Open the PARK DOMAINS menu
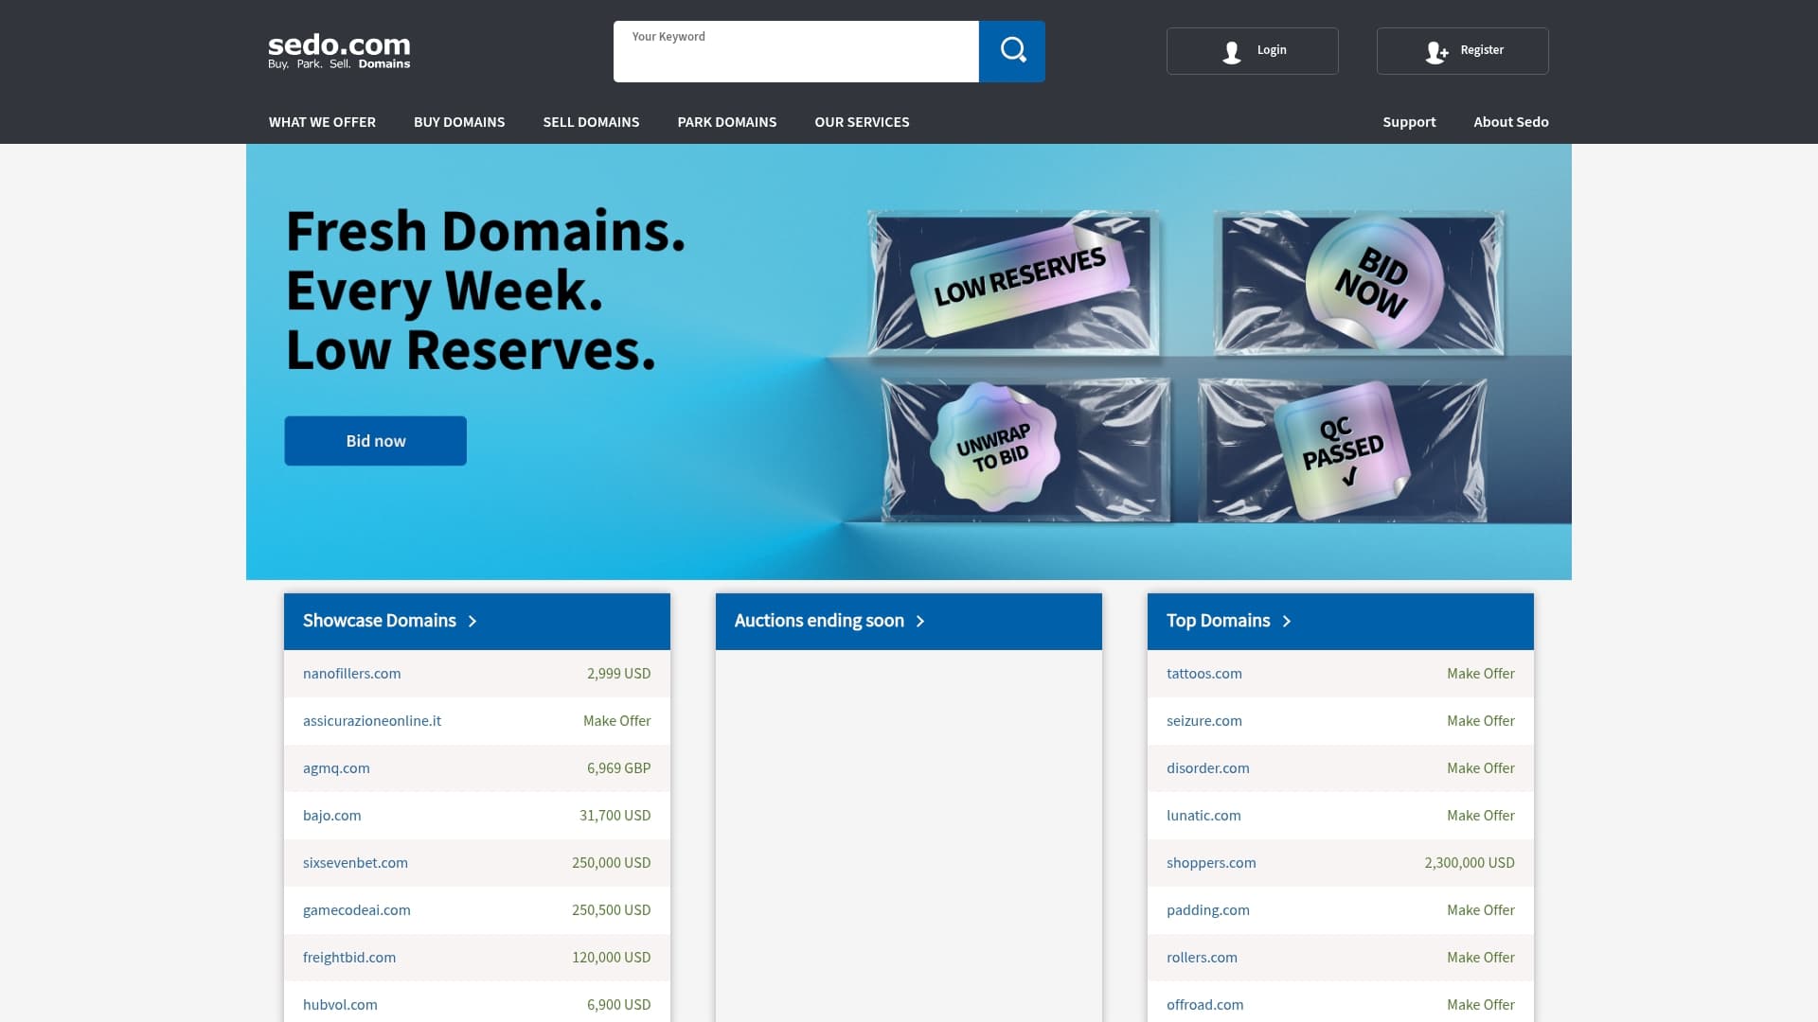1818x1022 pixels. coord(727,122)
